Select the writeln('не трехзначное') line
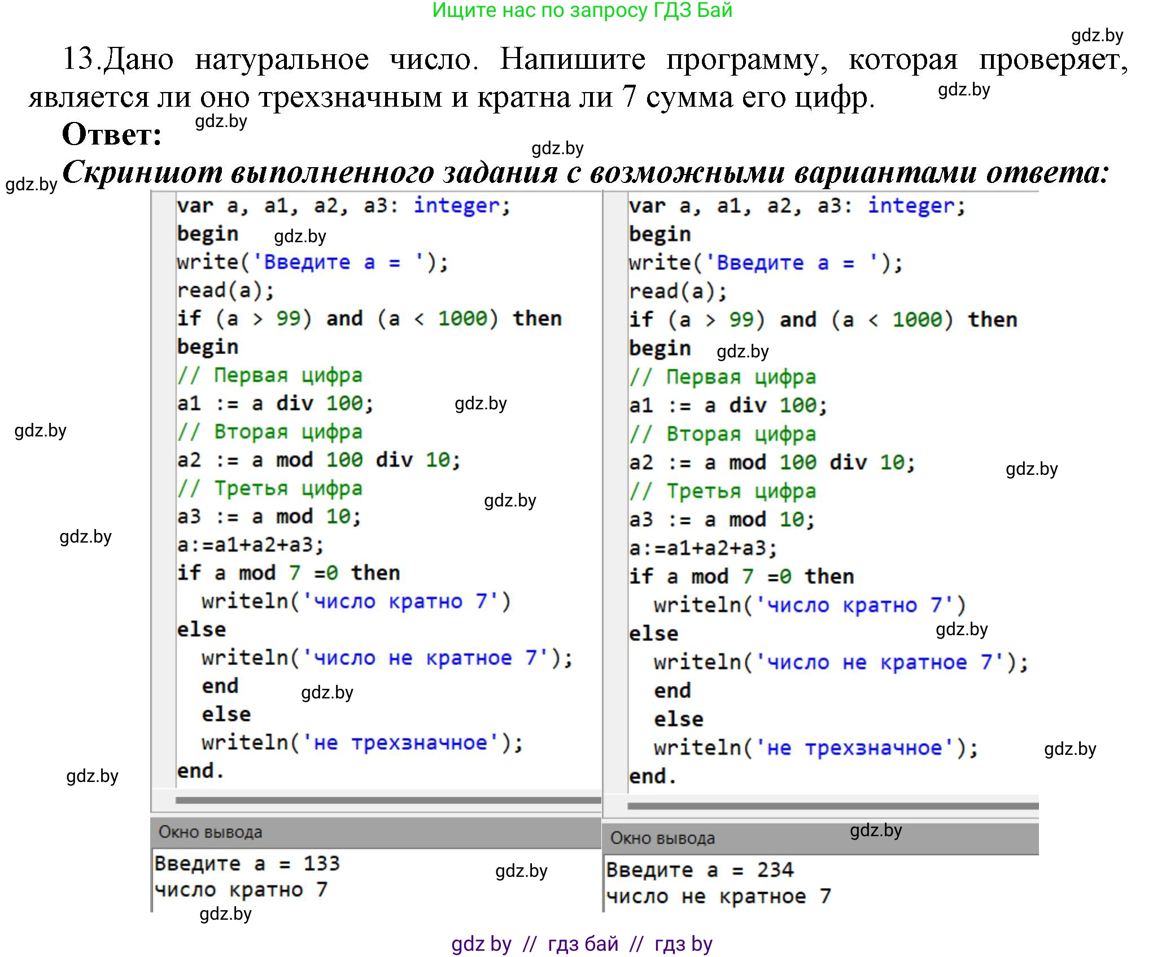 [x=364, y=742]
